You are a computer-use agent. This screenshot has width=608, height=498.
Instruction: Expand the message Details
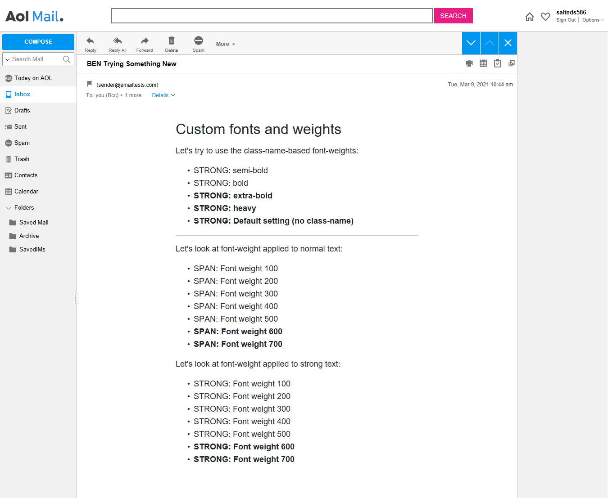coord(163,95)
